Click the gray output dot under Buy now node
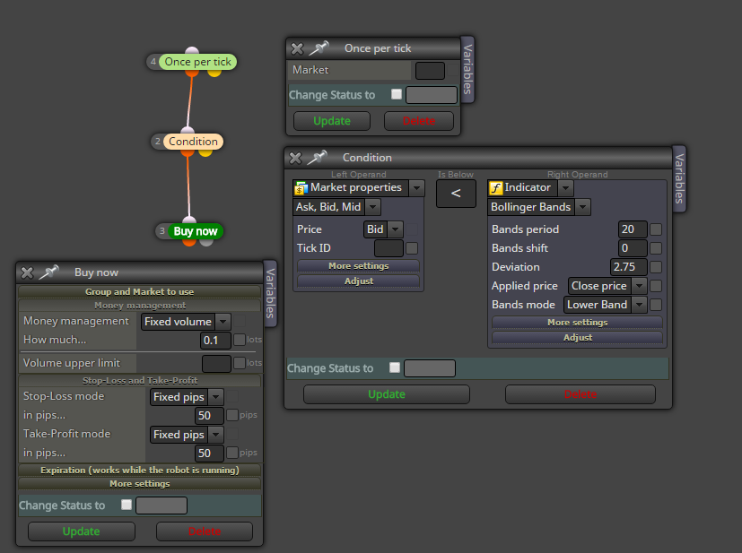The image size is (742, 553). [x=206, y=241]
